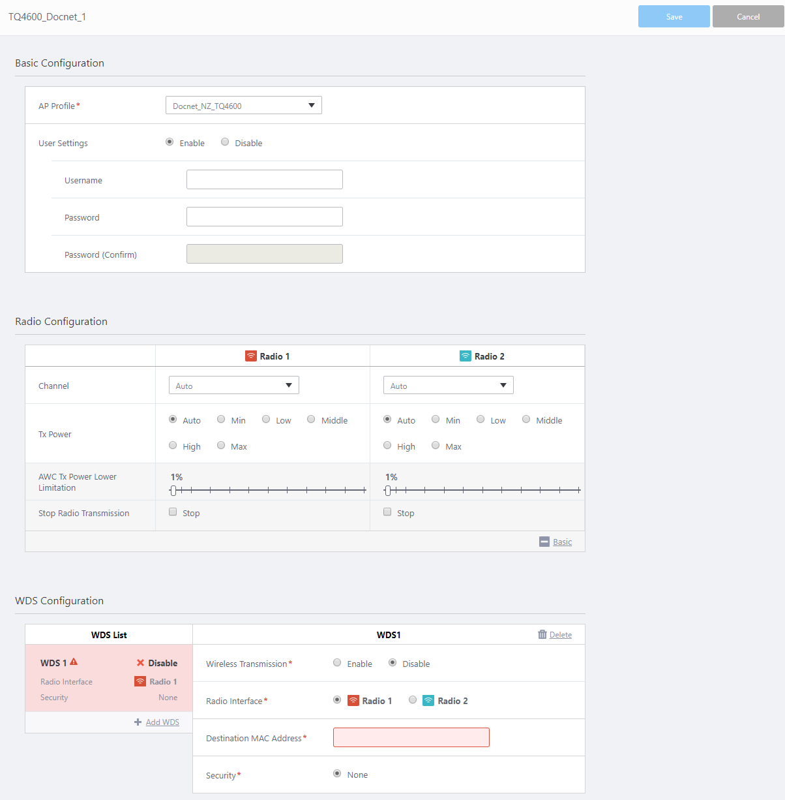
Task: Click the Radio 1 icon in WDS list
Action: tap(140, 681)
